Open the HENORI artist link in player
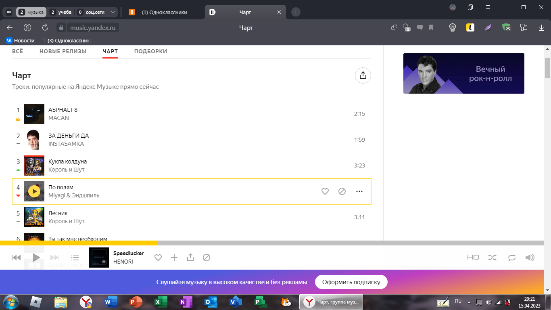This screenshot has height=310, width=551. 123,262
